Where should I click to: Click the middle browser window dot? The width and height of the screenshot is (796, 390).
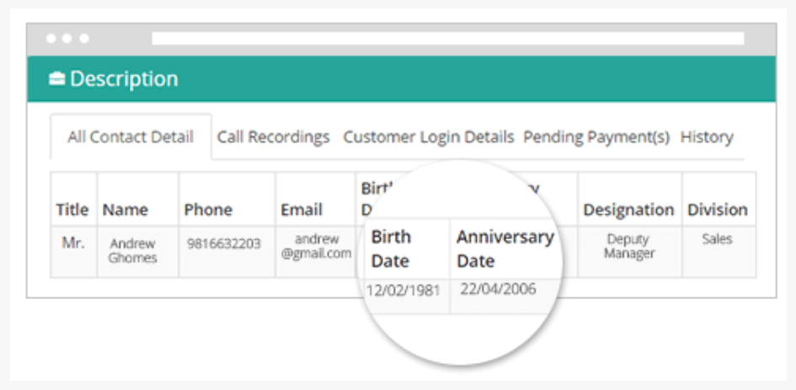click(x=67, y=39)
